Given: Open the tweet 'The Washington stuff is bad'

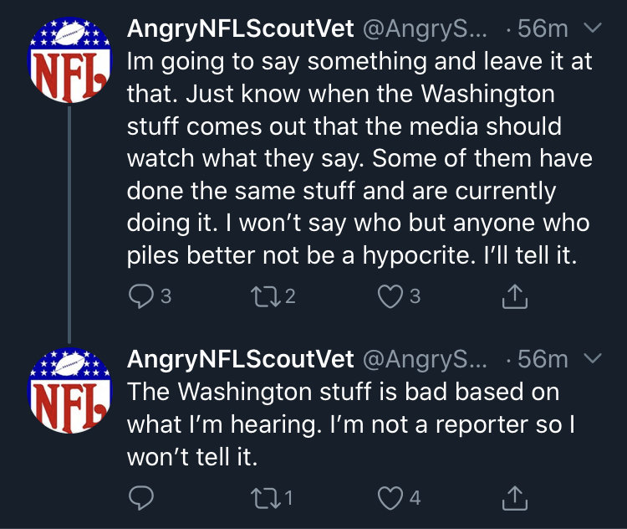Looking at the screenshot, I should pos(351,424).
